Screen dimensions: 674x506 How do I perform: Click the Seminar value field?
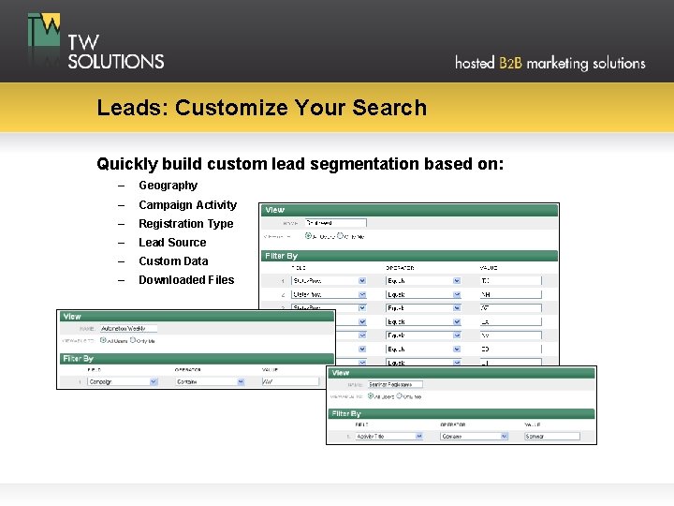pyautogui.click(x=552, y=437)
